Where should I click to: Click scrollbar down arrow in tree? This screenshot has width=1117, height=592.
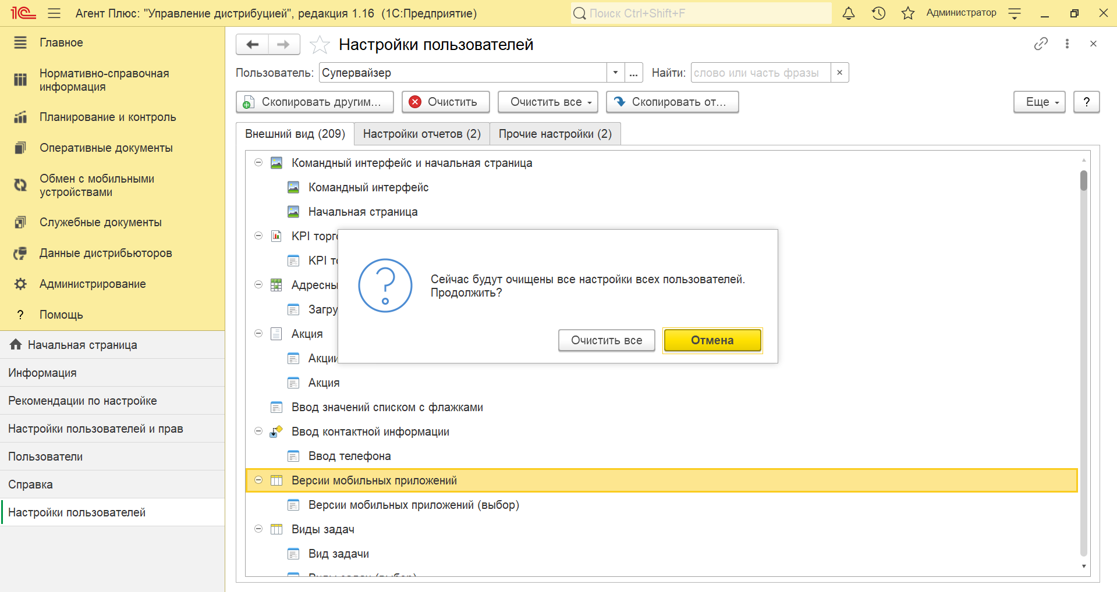(x=1083, y=566)
